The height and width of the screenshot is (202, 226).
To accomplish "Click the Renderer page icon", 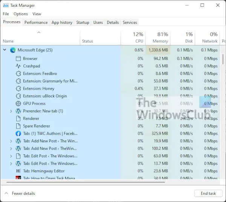I will tap(18, 118).
